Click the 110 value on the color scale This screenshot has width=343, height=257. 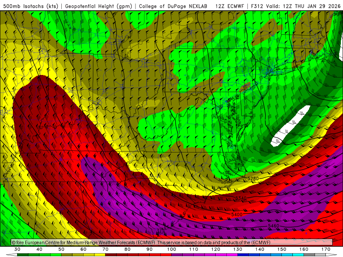tap(194, 249)
